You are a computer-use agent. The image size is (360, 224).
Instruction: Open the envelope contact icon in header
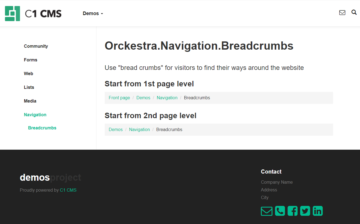(x=342, y=13)
